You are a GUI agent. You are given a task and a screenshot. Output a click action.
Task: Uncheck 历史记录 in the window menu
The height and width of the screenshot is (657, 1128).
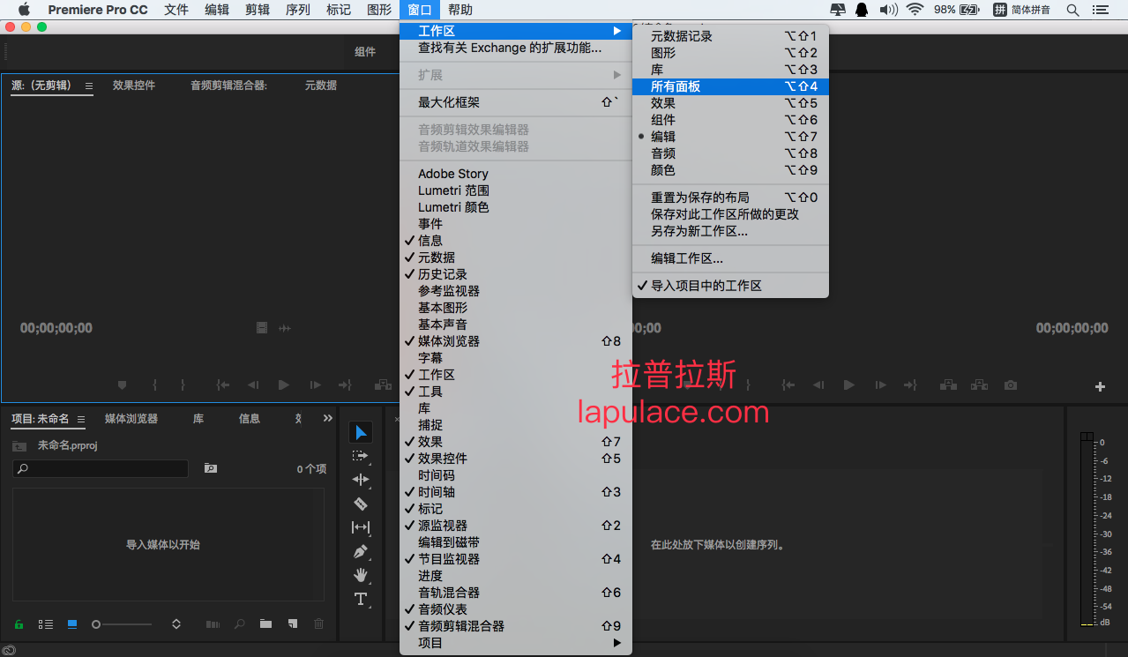[x=516, y=274]
